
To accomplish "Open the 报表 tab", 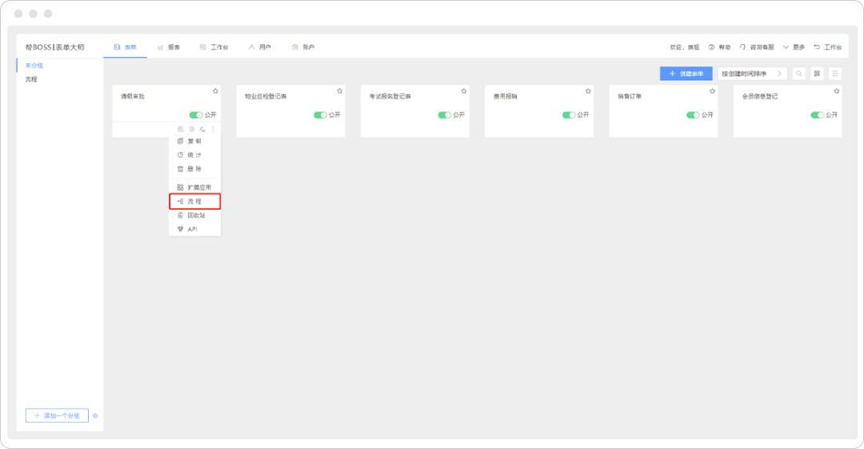I will pyautogui.click(x=169, y=47).
